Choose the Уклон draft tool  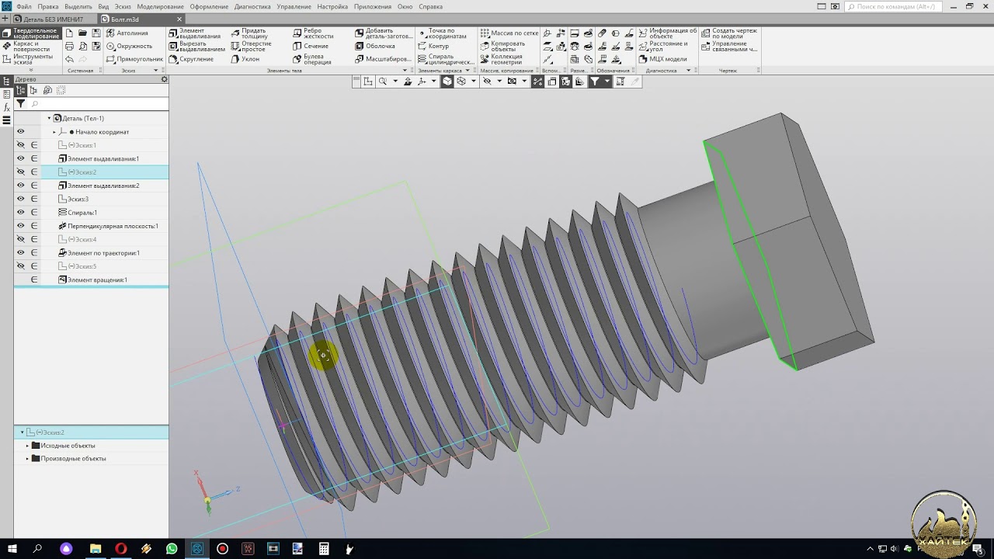point(245,59)
